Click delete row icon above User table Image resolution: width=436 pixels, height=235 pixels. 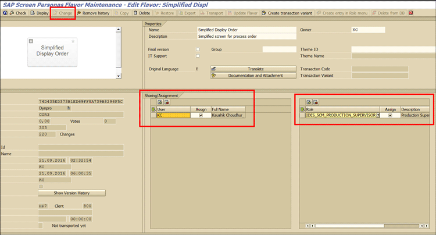(x=167, y=102)
